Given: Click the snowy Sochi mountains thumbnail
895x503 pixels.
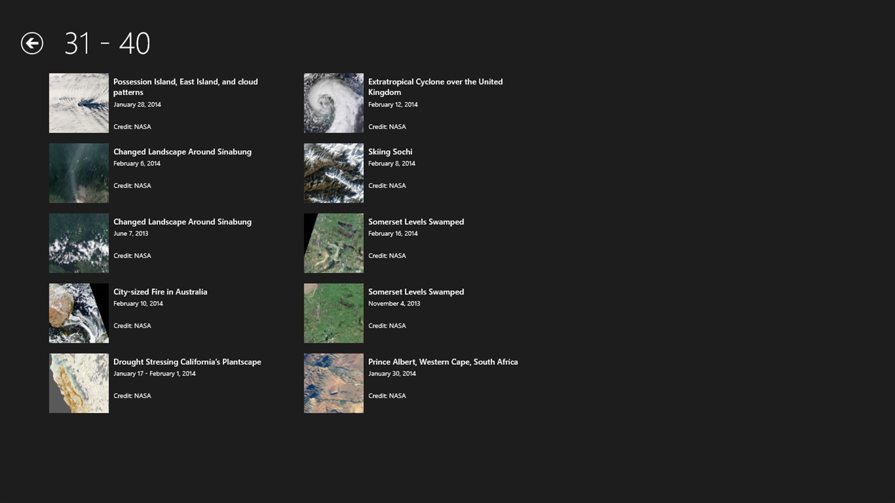Looking at the screenshot, I should tap(333, 173).
